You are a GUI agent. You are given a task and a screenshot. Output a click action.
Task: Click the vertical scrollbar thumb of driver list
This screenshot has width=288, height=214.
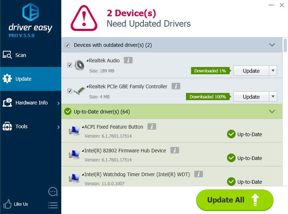pos(285,45)
